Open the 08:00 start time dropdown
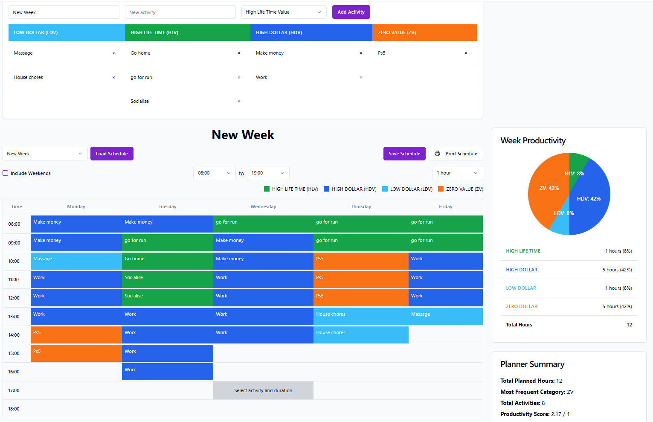This screenshot has height=422, width=653. pos(214,173)
